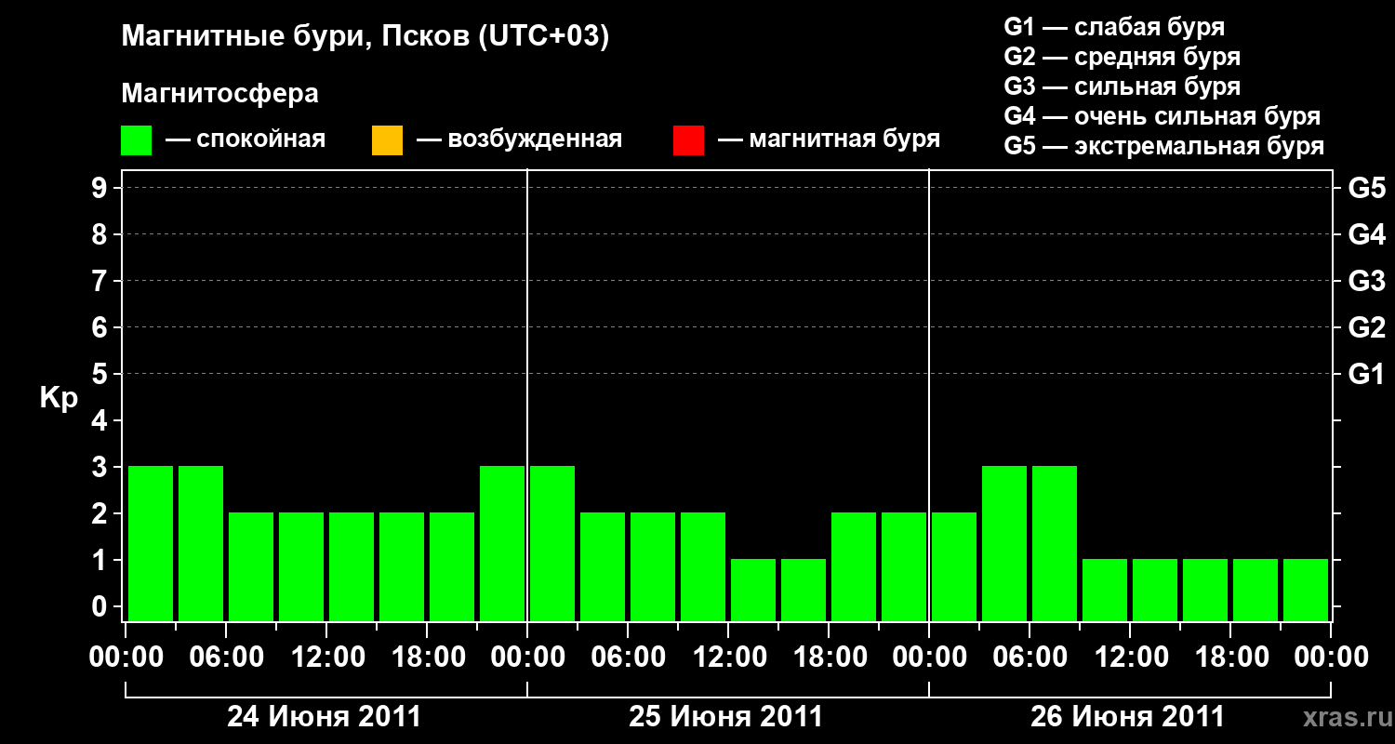Click the '— спокойная' legend label
The width and height of the screenshot is (1395, 744).
point(246,139)
